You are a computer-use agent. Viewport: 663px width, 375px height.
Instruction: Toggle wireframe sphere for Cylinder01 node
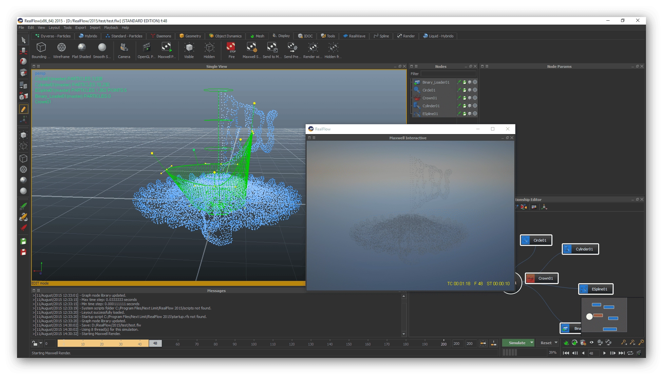pos(475,106)
